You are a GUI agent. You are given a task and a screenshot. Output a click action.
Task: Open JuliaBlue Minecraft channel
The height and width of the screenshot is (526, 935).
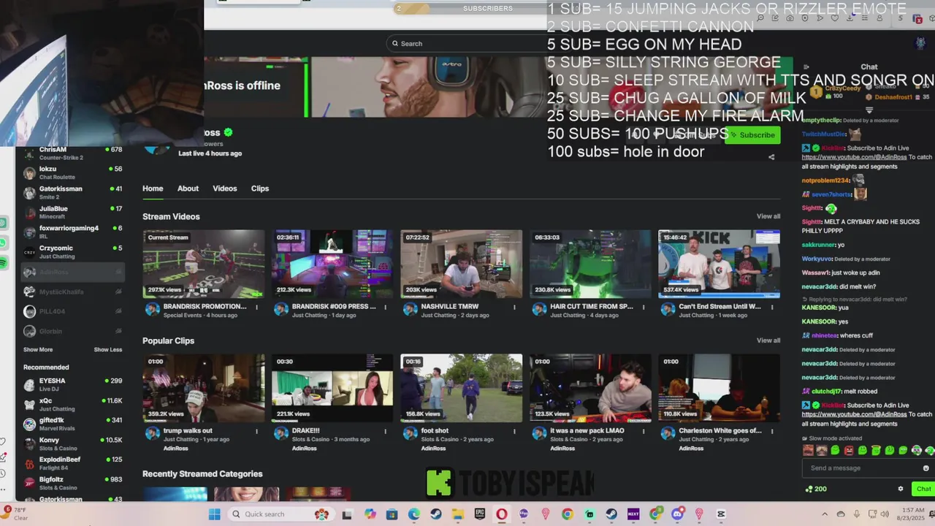pyautogui.click(x=73, y=212)
